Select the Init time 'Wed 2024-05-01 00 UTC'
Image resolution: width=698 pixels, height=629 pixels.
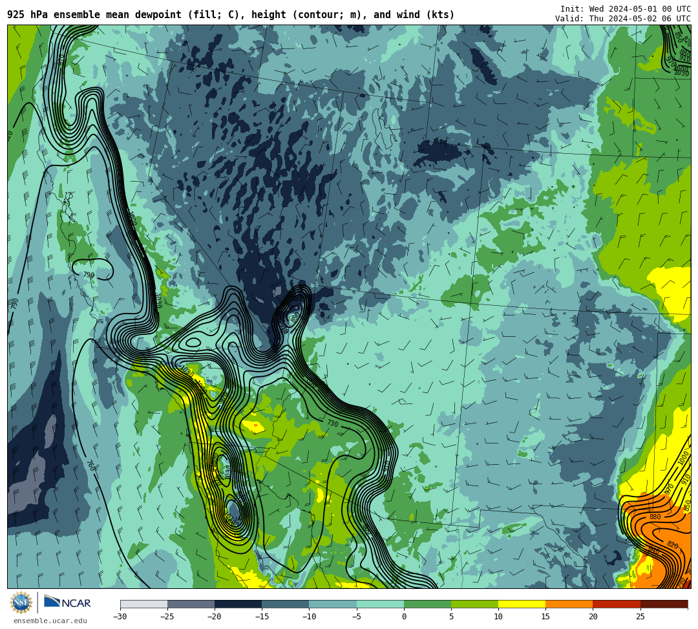click(640, 9)
